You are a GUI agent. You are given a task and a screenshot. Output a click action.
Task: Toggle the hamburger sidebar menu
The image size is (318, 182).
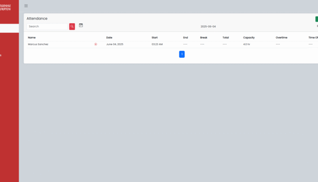(26, 5)
